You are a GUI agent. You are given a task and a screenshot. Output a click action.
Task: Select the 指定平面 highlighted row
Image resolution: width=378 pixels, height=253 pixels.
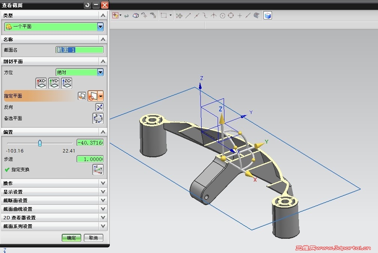tap(54, 96)
